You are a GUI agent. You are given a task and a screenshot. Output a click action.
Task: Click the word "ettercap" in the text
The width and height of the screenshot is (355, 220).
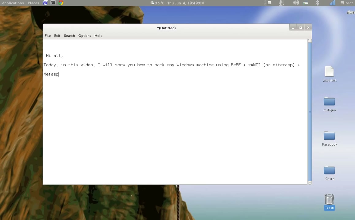coord(282,65)
